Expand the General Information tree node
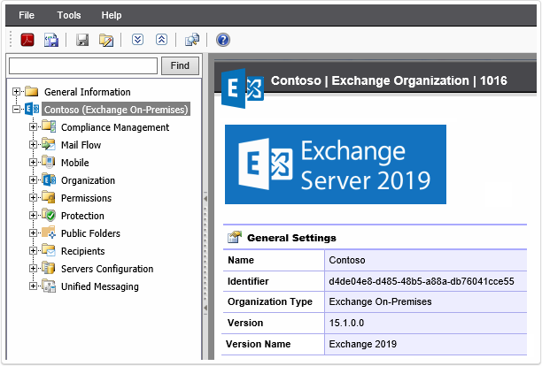Viewport: 542px width, 366px height. pyautogui.click(x=17, y=92)
